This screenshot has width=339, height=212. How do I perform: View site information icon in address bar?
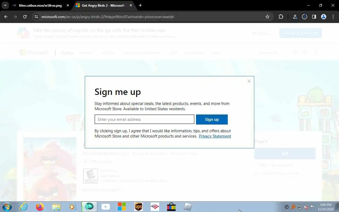[36, 17]
